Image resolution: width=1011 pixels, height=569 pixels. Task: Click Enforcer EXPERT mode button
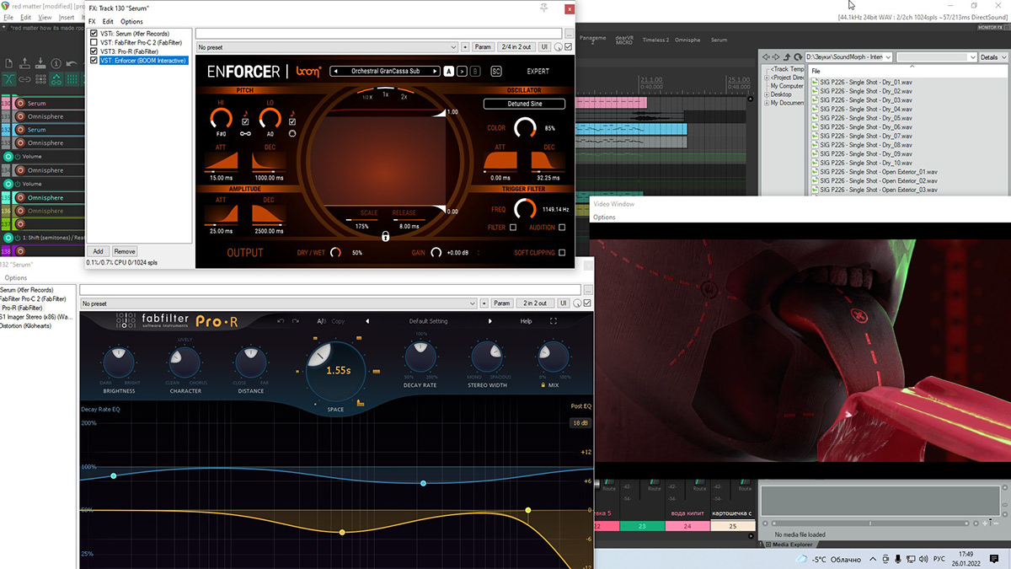pos(538,72)
